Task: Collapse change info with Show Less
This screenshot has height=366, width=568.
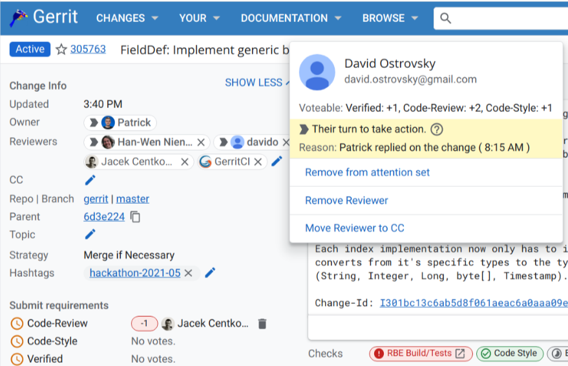Action: click(254, 82)
